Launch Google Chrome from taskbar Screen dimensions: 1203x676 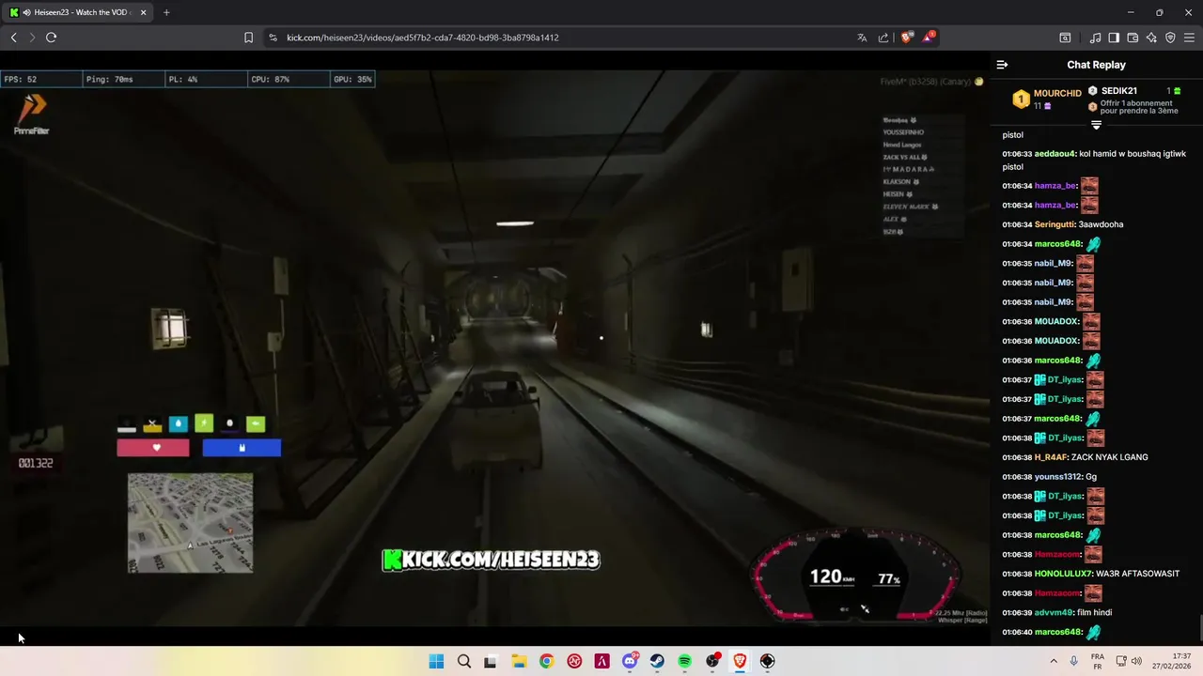tap(546, 661)
